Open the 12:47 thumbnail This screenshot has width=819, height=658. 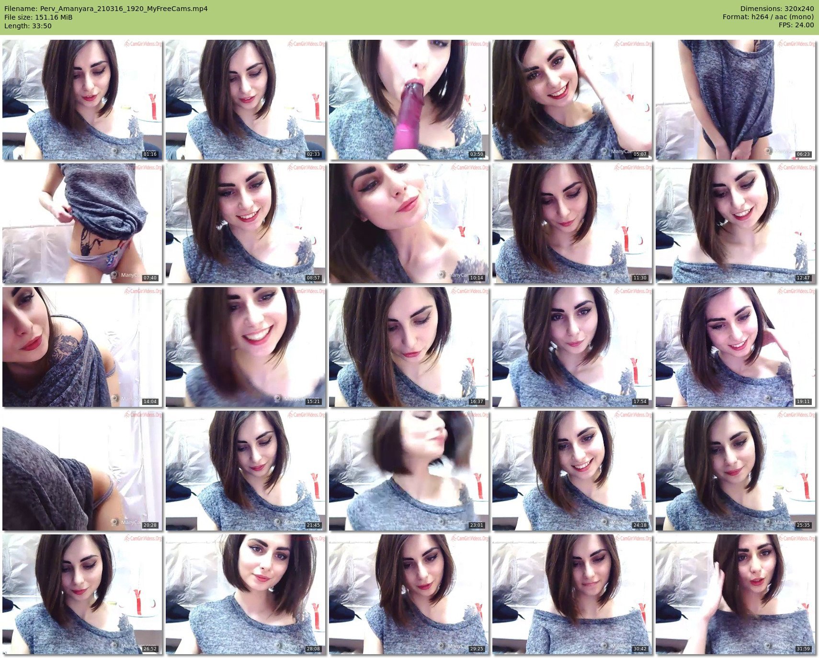(735, 223)
